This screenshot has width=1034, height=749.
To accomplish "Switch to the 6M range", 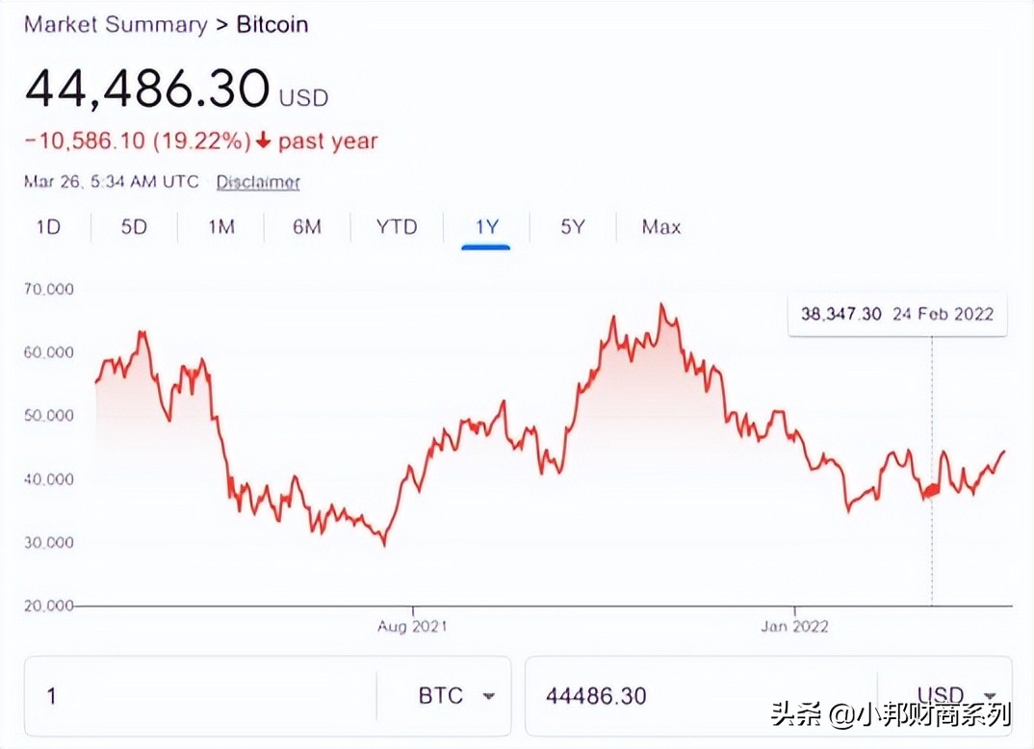I will tap(306, 227).
